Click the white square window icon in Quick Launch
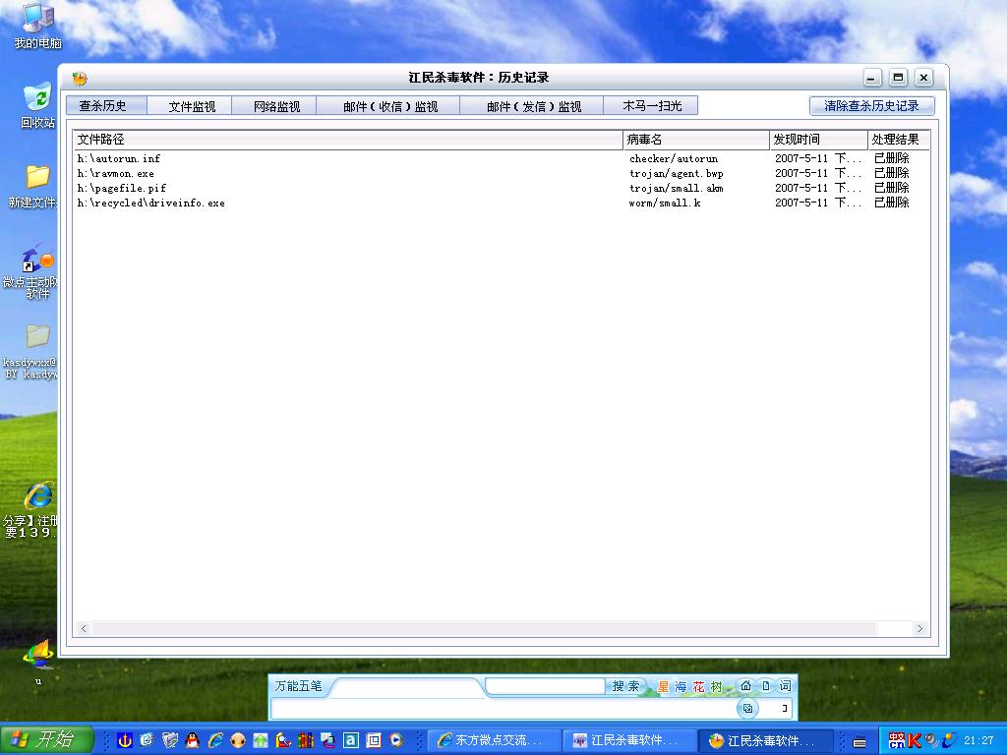Image resolution: width=1007 pixels, height=755 pixels. point(373,740)
